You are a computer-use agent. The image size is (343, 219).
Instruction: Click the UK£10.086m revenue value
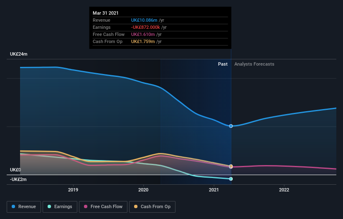click(x=144, y=20)
